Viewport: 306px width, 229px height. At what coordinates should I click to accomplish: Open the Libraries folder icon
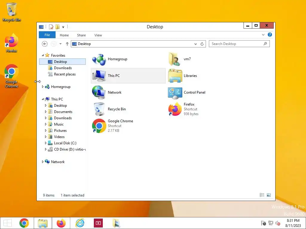(175, 76)
